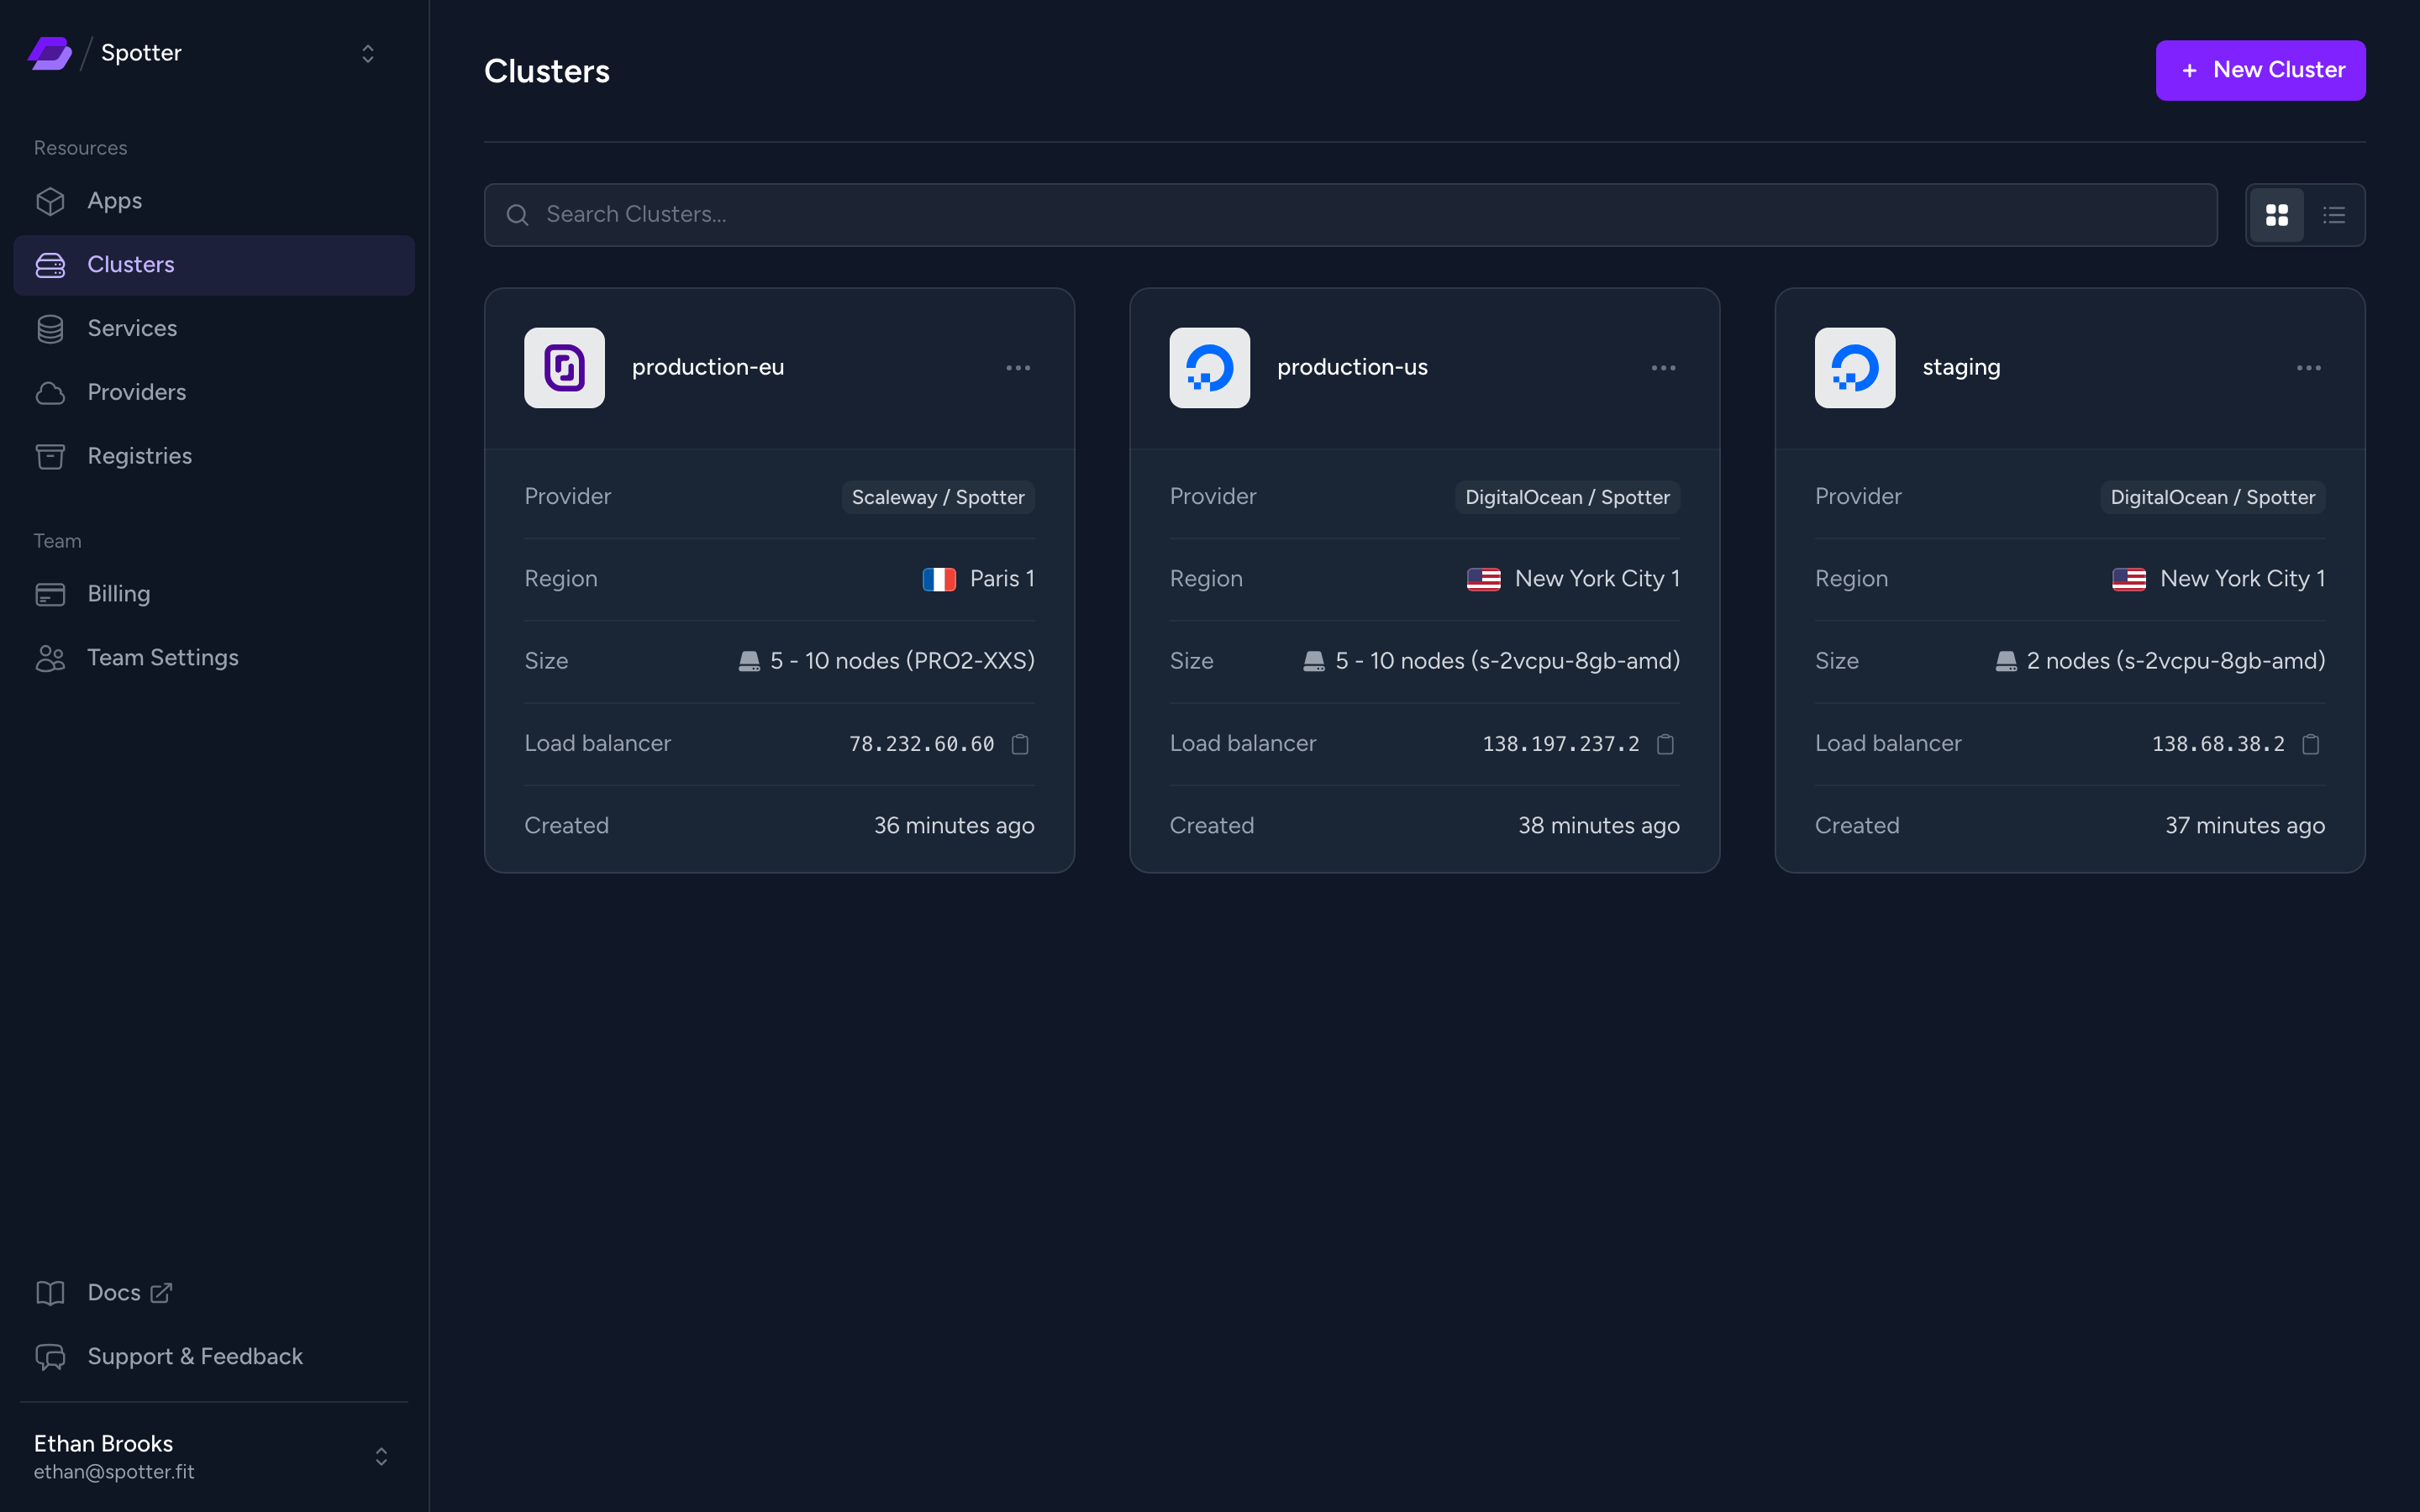Screen dimensions: 2420x1512
Task: Click the New Cluster button
Action: [2260, 70]
